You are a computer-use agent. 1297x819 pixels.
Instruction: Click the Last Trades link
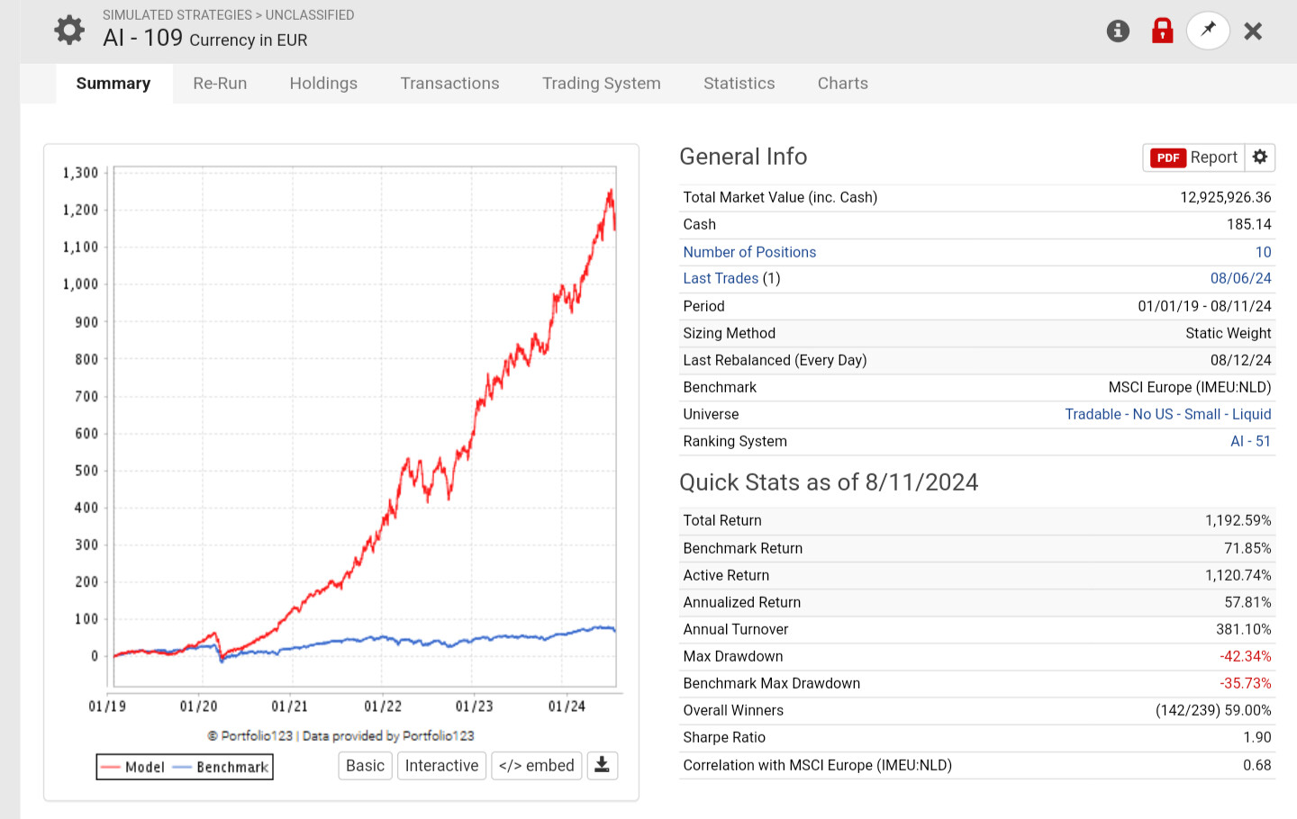721,279
